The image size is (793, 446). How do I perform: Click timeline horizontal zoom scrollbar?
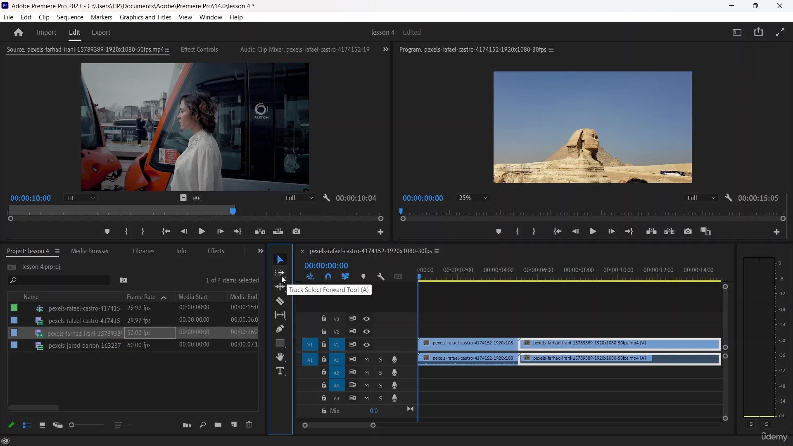339,425
